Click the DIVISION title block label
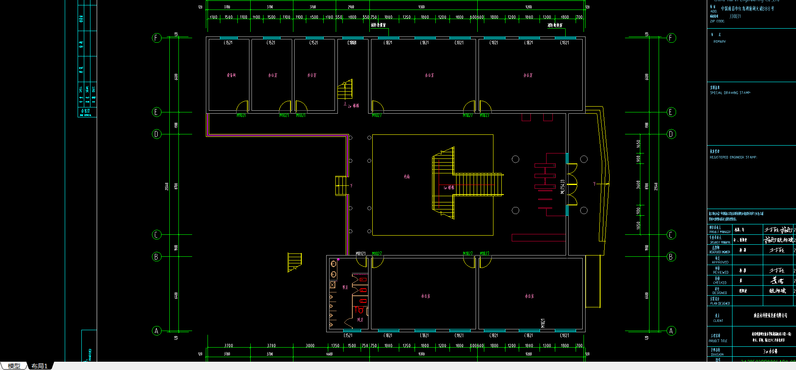This screenshot has height=370, width=796. tap(717, 355)
